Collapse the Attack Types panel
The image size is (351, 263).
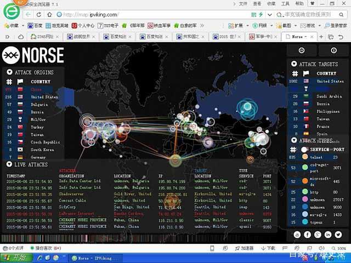click(x=294, y=140)
